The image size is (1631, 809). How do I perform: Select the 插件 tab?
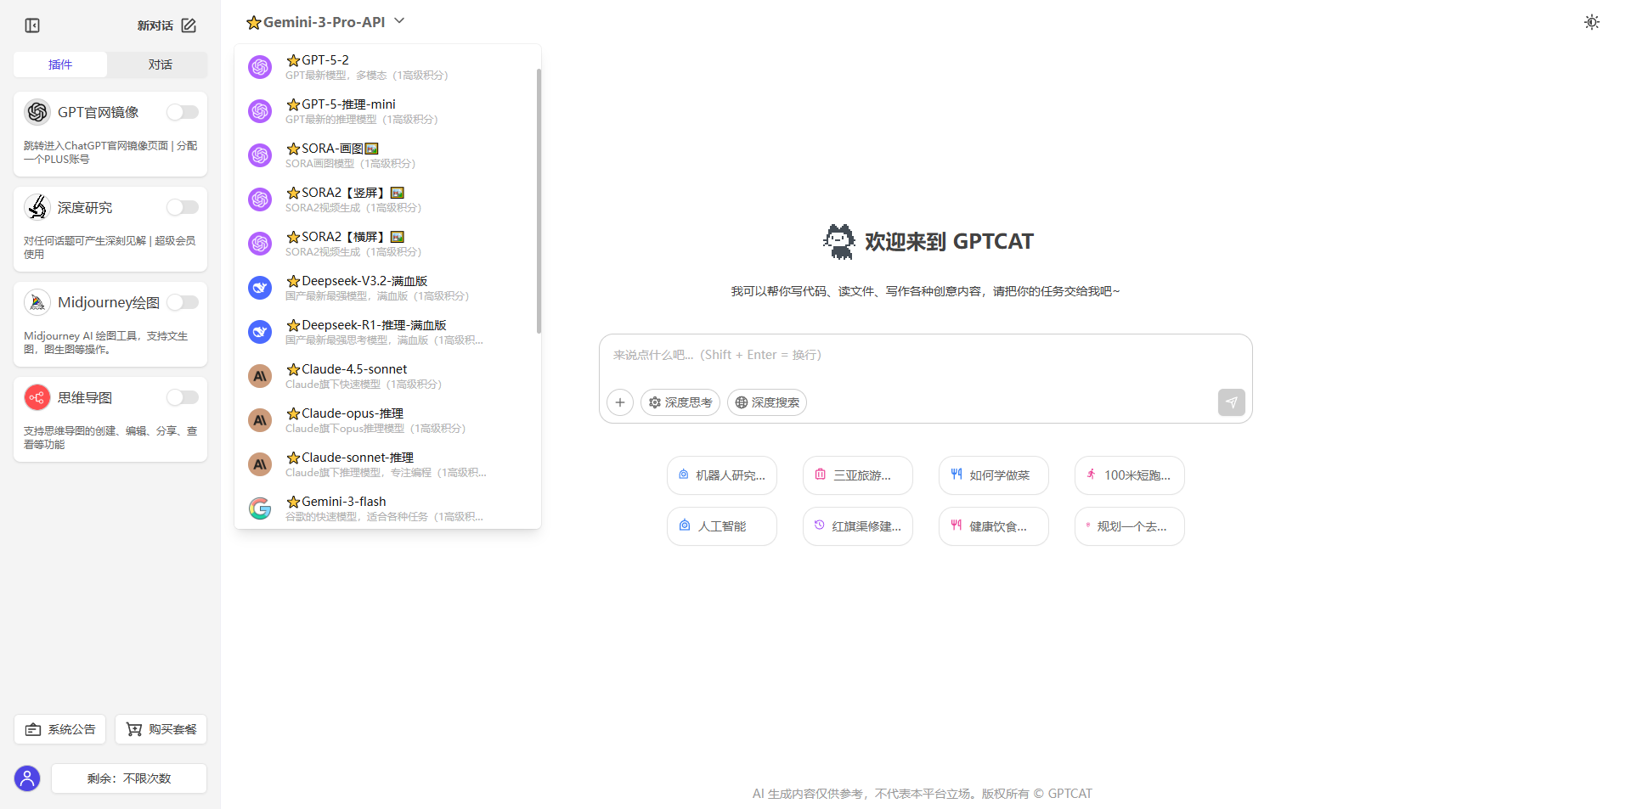(x=59, y=65)
